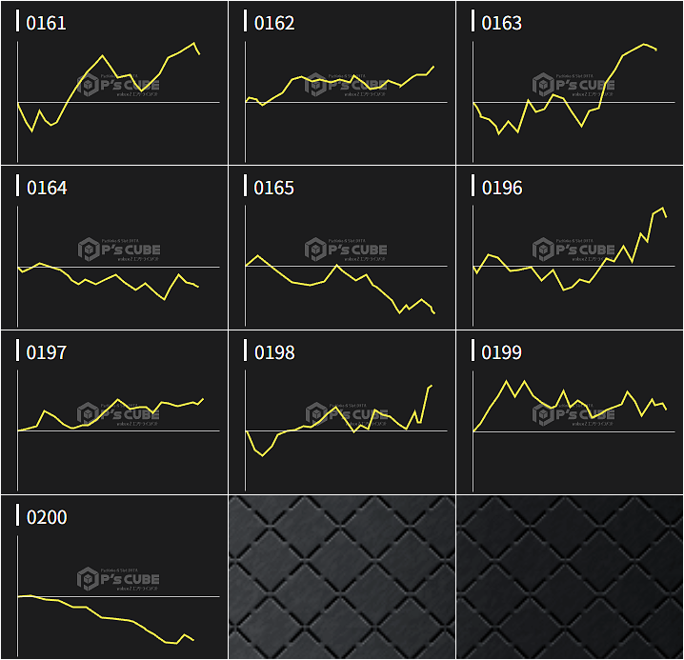Click the 0161 machine number label
Viewport: 684px width, 660px height.
pyautogui.click(x=46, y=23)
